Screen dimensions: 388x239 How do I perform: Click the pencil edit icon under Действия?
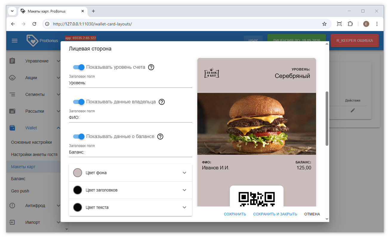coord(353,110)
